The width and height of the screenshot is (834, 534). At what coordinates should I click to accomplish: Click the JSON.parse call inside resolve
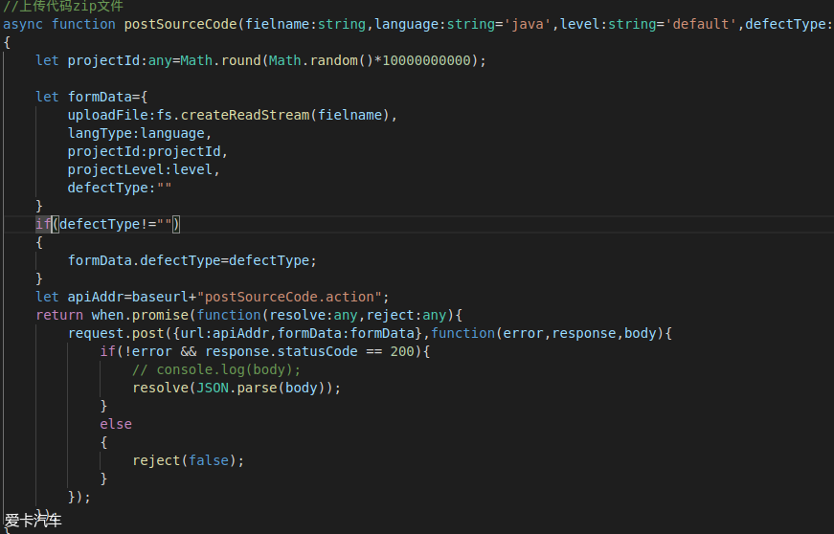click(x=232, y=388)
